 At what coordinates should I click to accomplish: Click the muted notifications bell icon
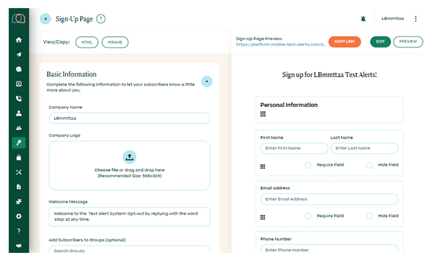(363, 19)
